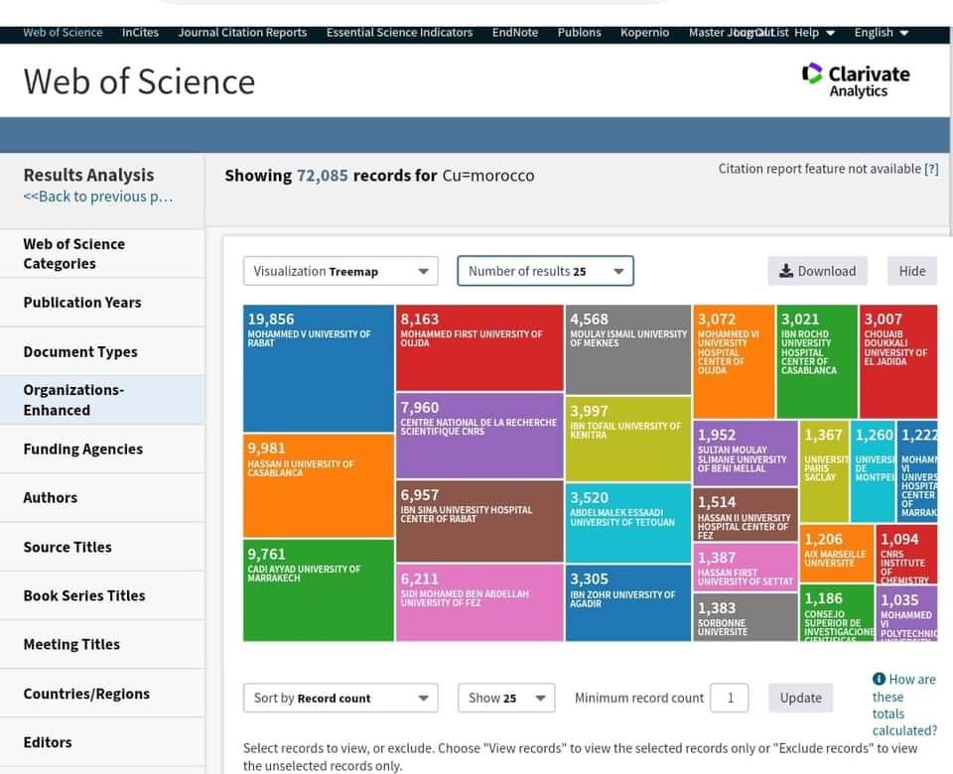Viewport: 953px width, 774px height.
Task: Expand the Number of results dropdown
Action: pyautogui.click(x=545, y=271)
